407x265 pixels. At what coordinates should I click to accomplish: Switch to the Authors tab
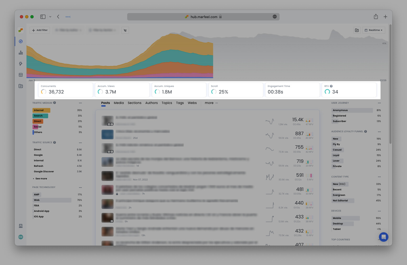point(151,103)
